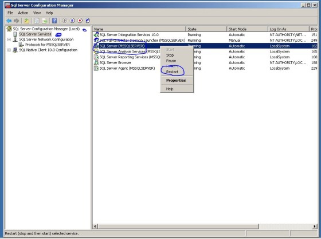Open the Action menu
321x239 pixels.
23,13
